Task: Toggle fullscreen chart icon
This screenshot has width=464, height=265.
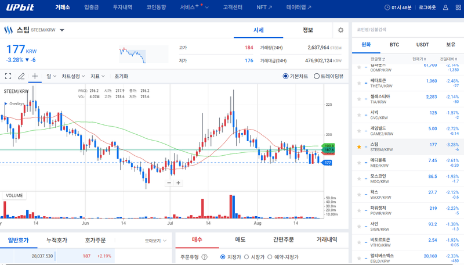Action: pyautogui.click(x=8, y=76)
